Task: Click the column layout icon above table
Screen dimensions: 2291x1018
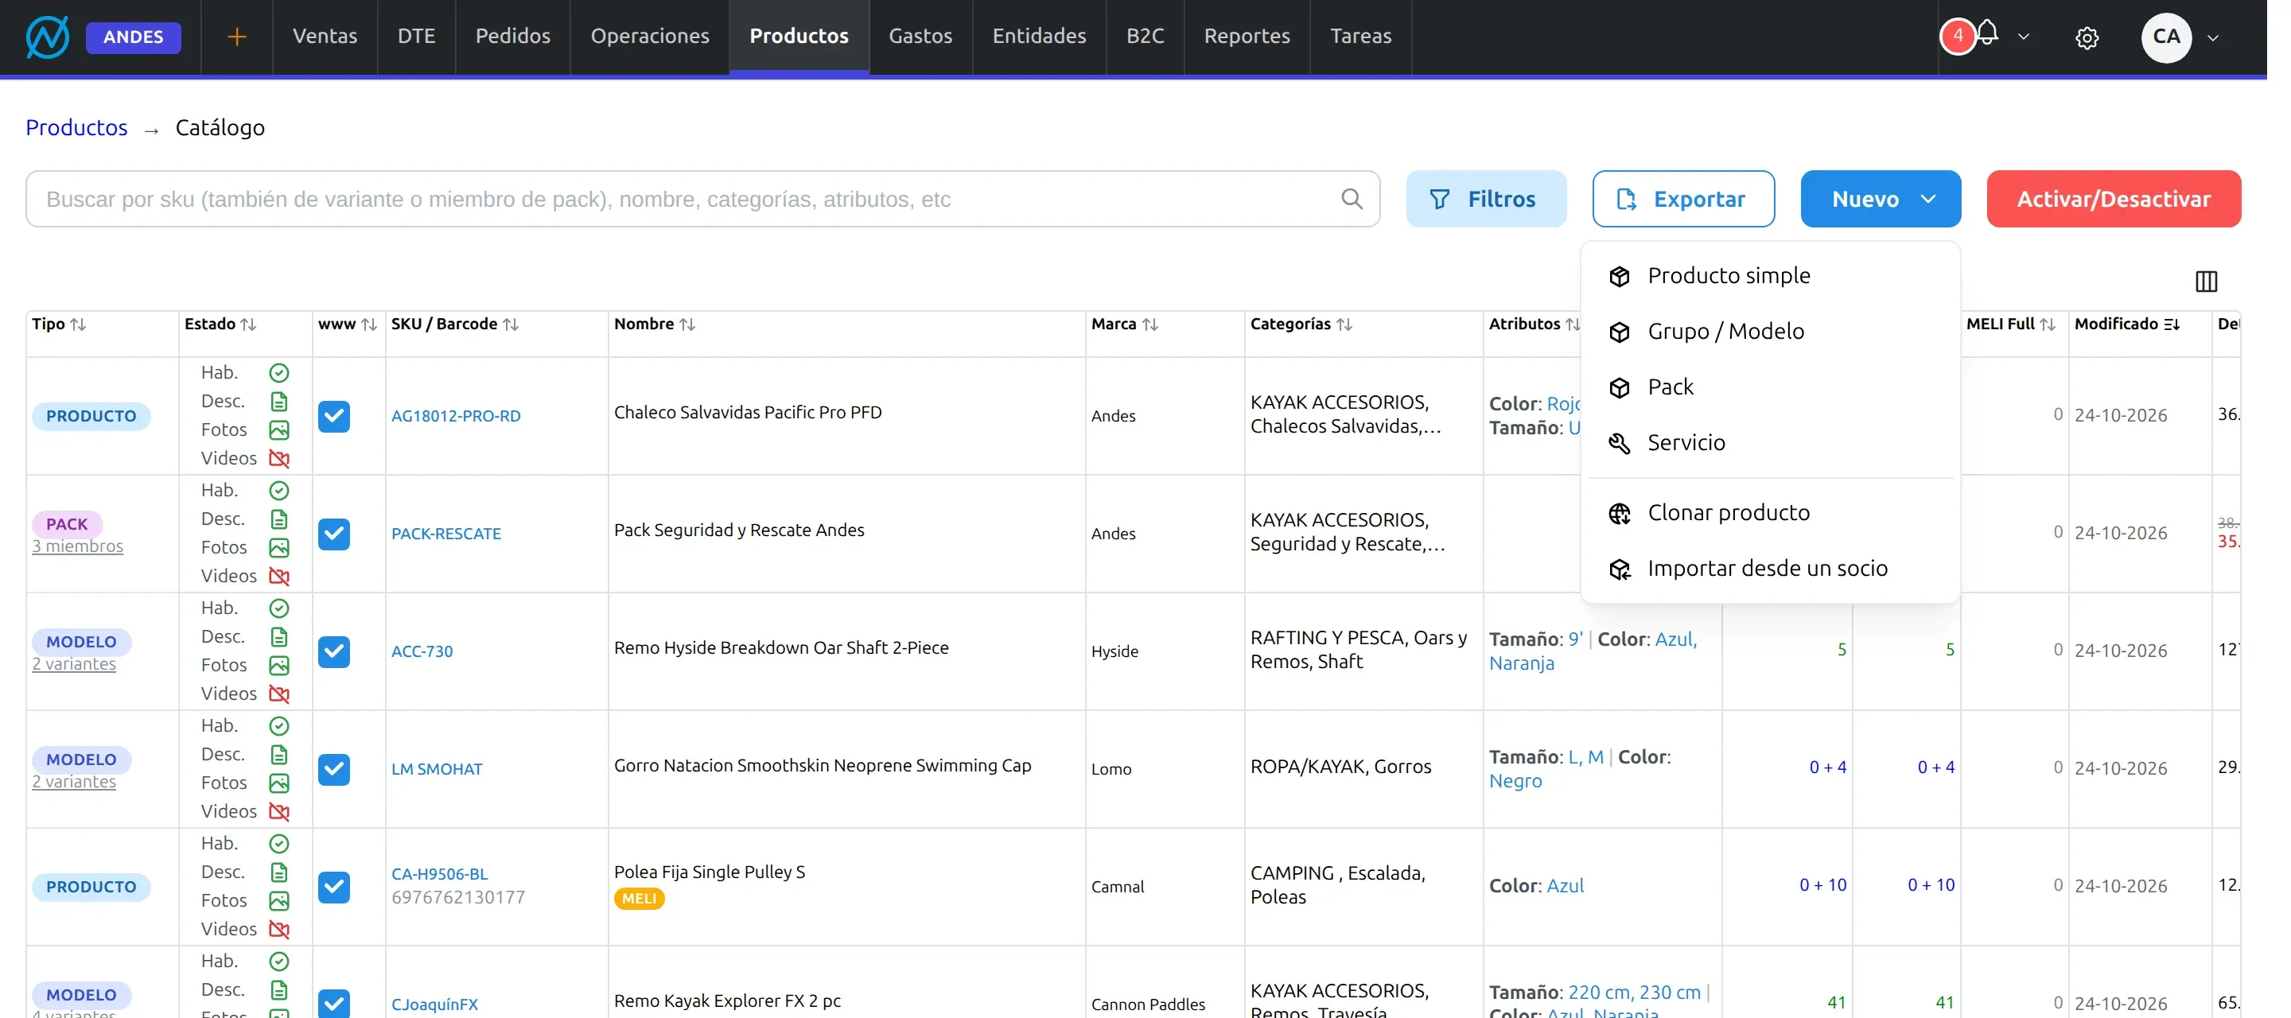Action: [x=2206, y=281]
